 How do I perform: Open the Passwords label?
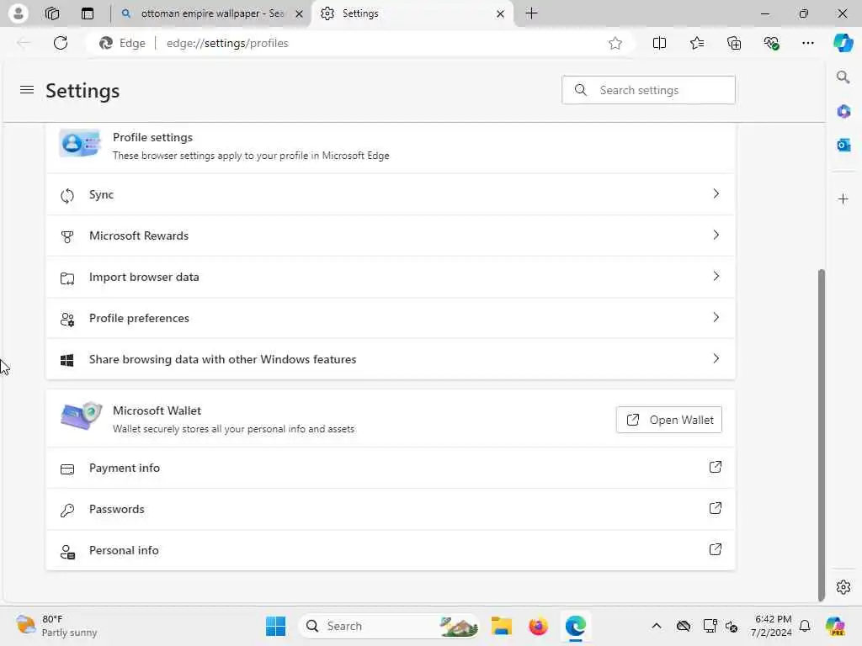pyautogui.click(x=116, y=509)
